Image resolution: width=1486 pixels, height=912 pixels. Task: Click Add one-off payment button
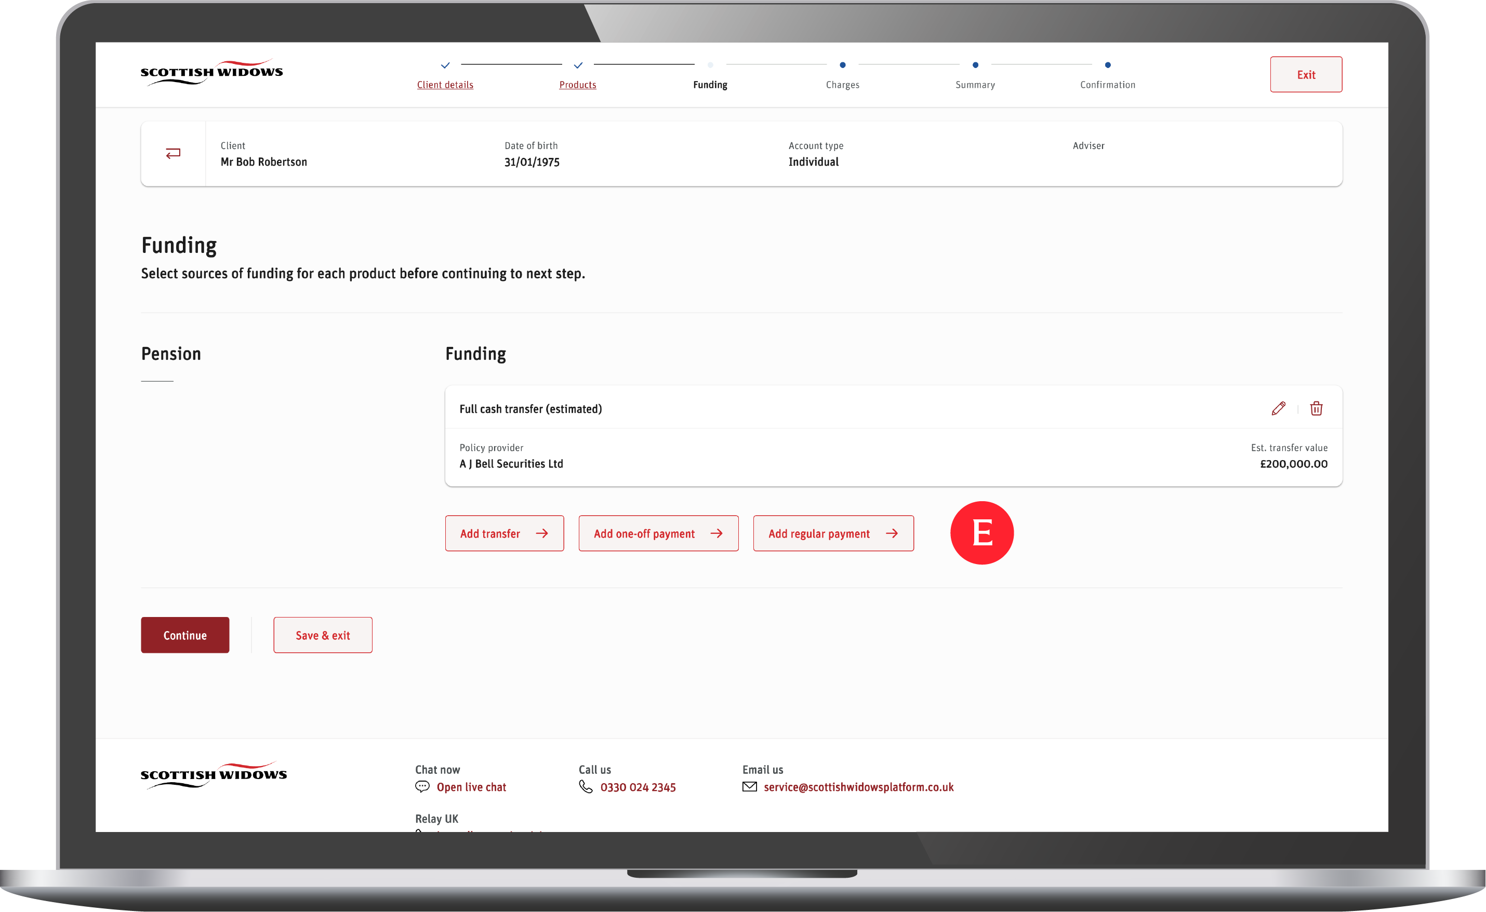pyautogui.click(x=658, y=533)
